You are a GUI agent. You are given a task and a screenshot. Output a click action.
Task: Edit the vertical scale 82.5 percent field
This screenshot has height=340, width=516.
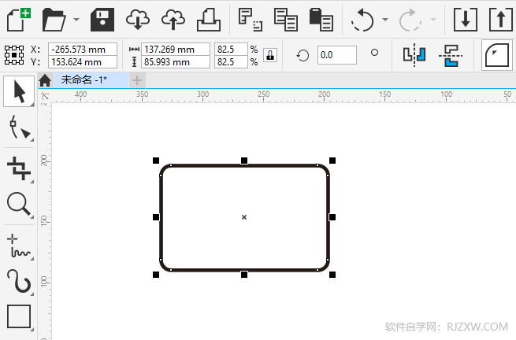click(x=231, y=62)
